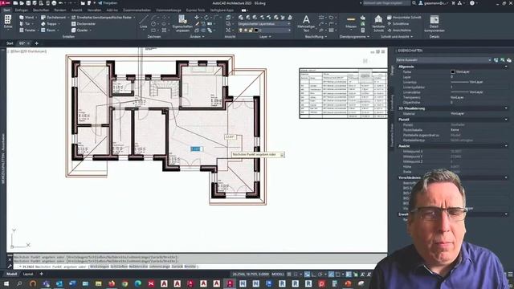
Task: Add a new layout with plus button
Action: pyautogui.click(x=41, y=274)
